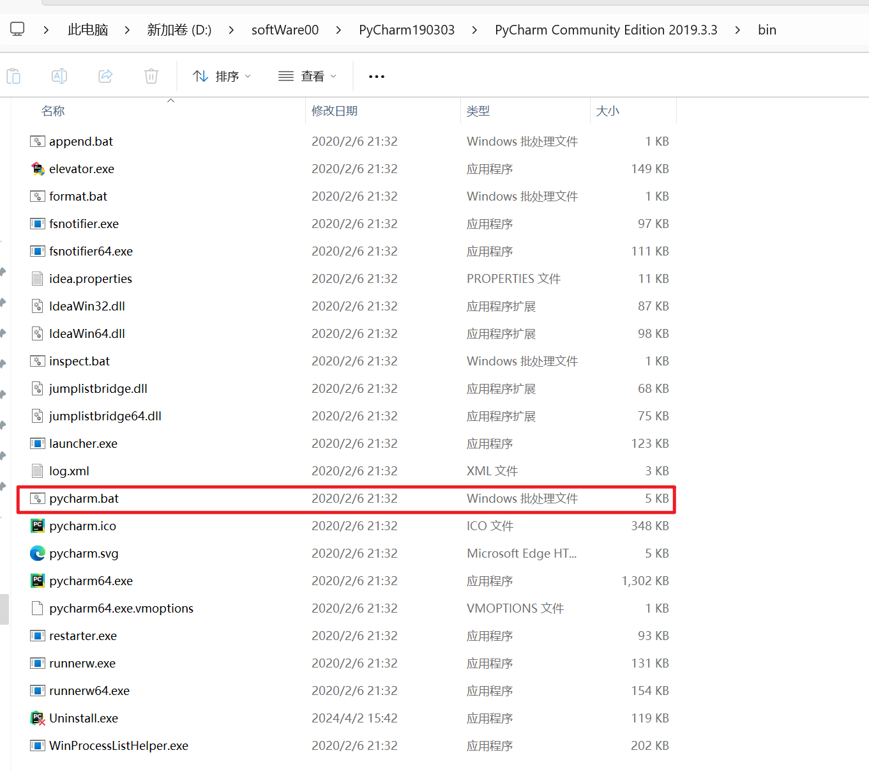Image resolution: width=869 pixels, height=771 pixels.
Task: Open the 查看 view dropdown
Action: pos(307,75)
